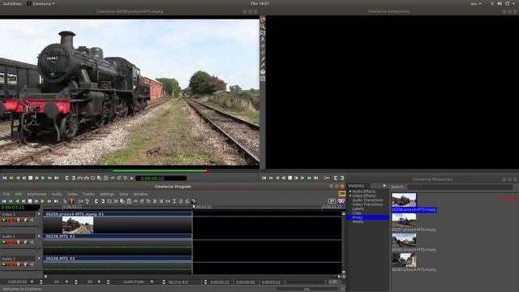Expand the Video 1 track controls
Viewport: 519px width, 292px height.
[x=39, y=214]
